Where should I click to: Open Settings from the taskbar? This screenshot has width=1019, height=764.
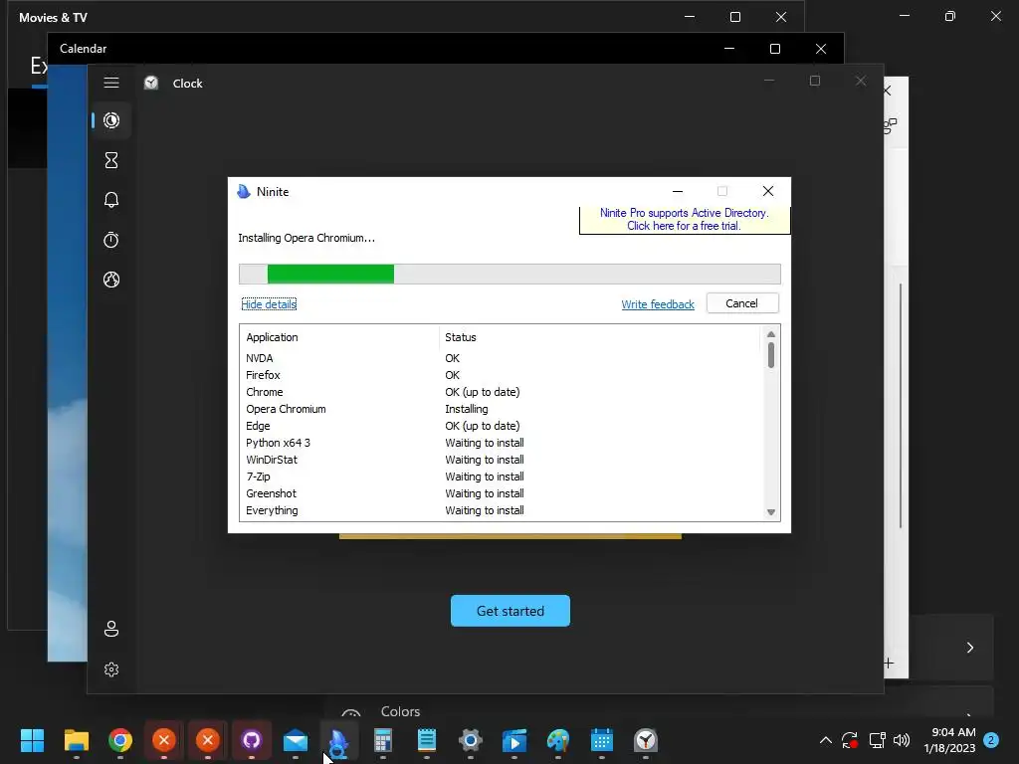click(471, 740)
